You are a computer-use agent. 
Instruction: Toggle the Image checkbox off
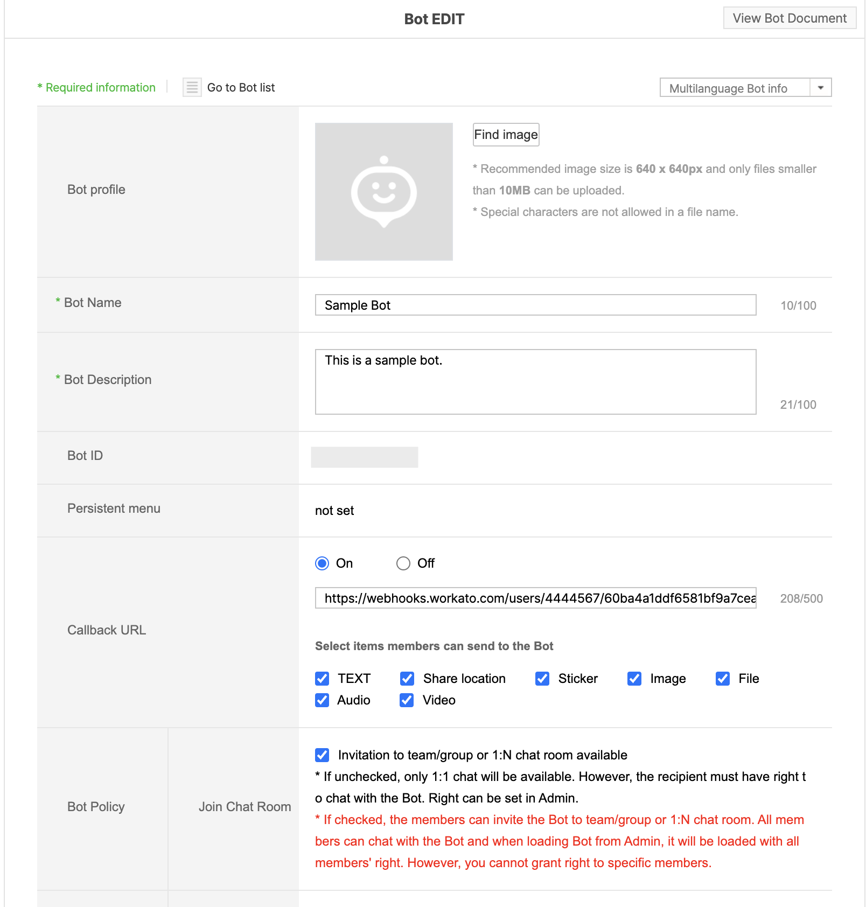(x=634, y=679)
